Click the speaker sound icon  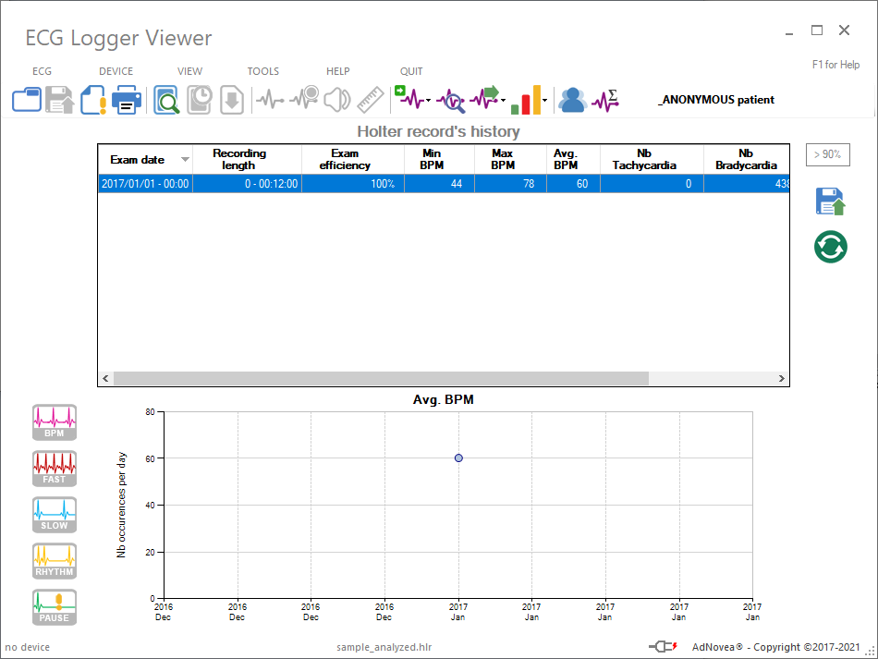[x=337, y=100]
